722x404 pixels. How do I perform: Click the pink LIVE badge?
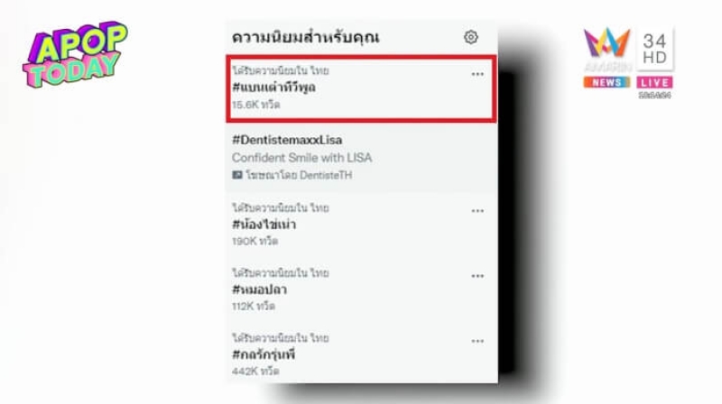click(655, 82)
